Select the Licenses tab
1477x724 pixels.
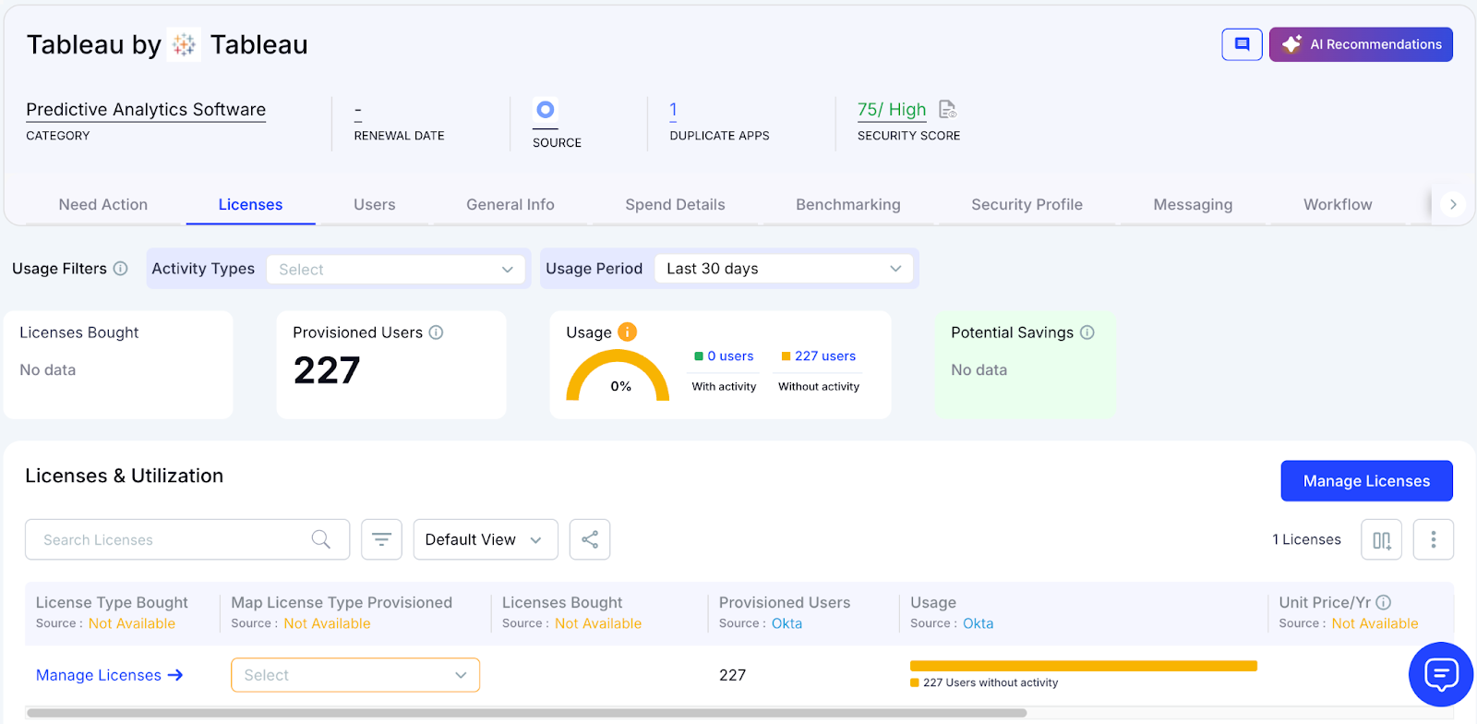pyautogui.click(x=251, y=205)
